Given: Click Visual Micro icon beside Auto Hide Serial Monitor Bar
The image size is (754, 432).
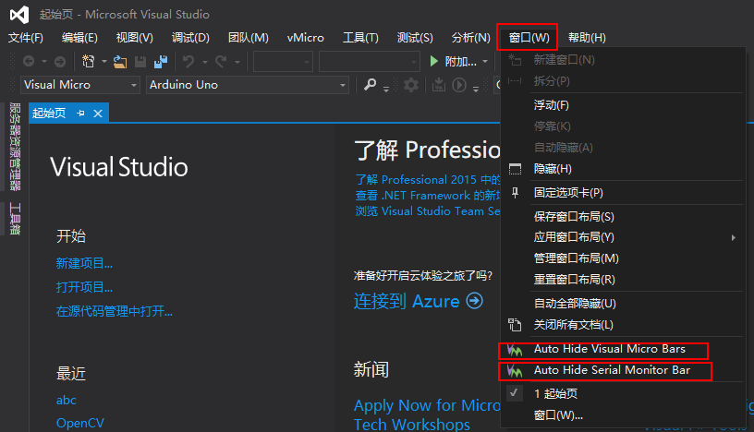Looking at the screenshot, I should coord(515,370).
